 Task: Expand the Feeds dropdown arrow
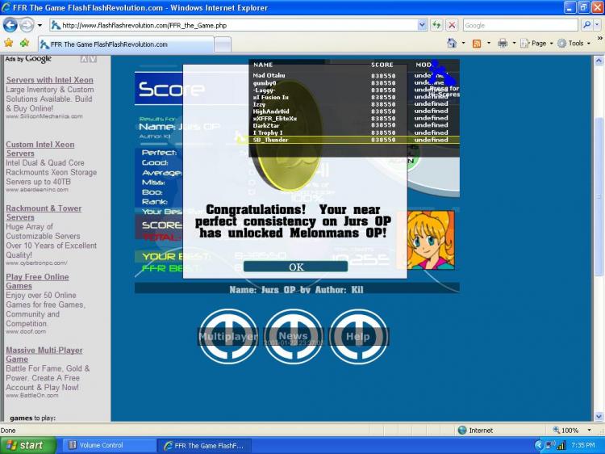pos(489,44)
